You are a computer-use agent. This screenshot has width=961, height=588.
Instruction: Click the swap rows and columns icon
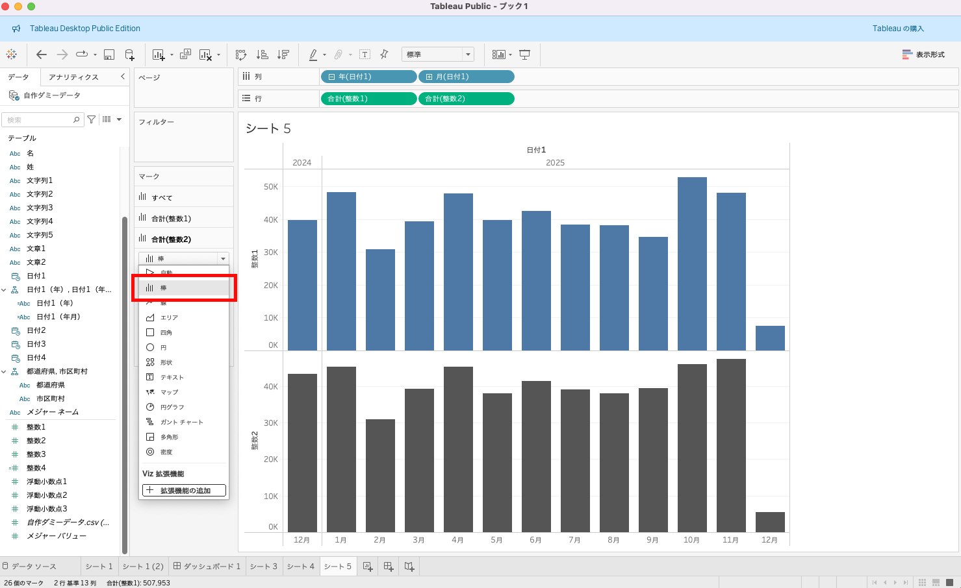[241, 55]
